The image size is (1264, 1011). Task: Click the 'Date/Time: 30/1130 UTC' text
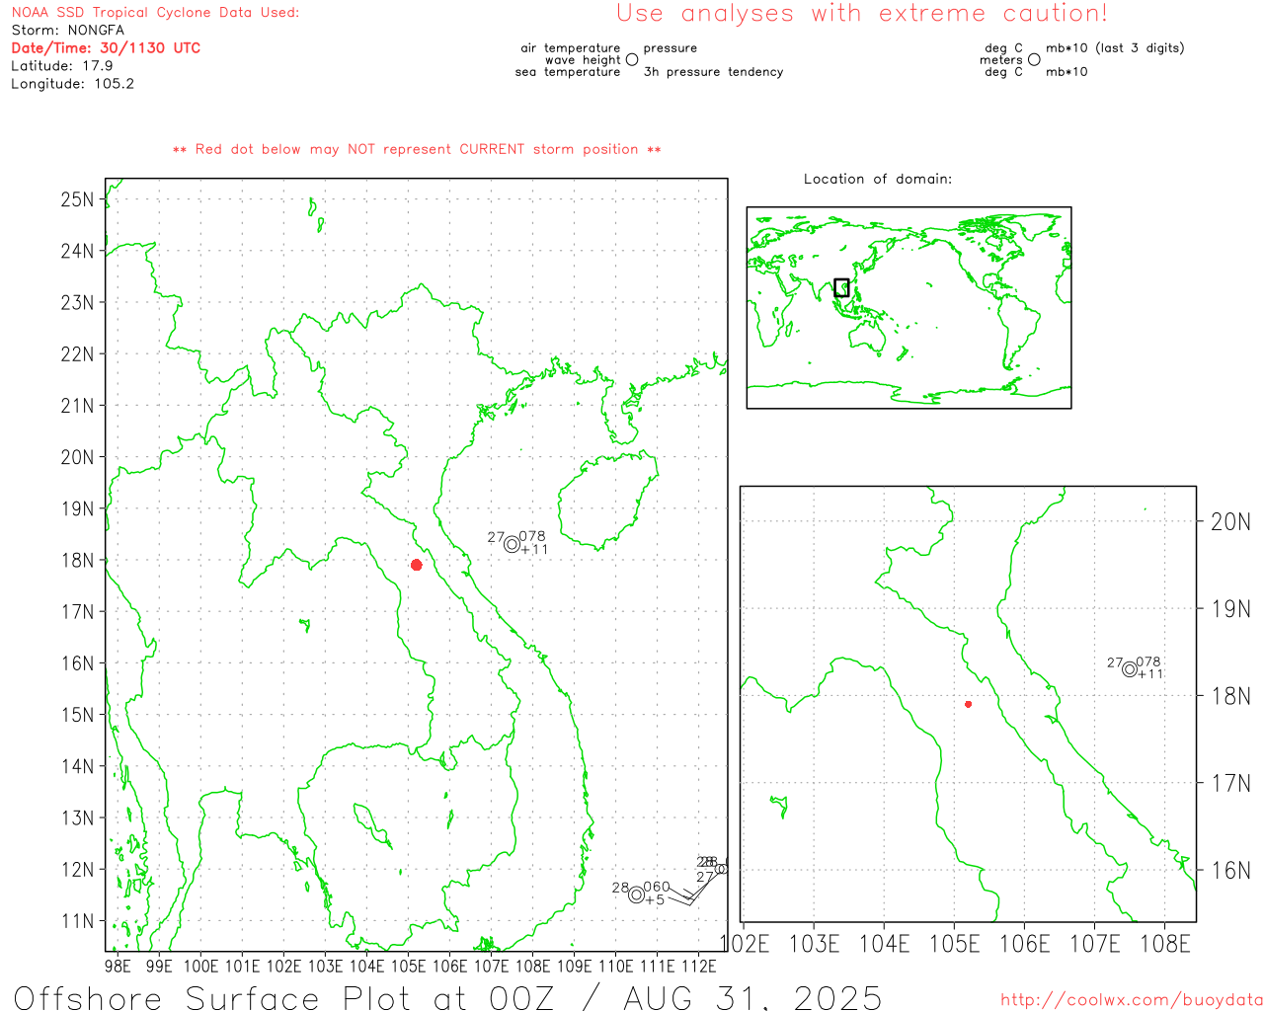tap(106, 47)
